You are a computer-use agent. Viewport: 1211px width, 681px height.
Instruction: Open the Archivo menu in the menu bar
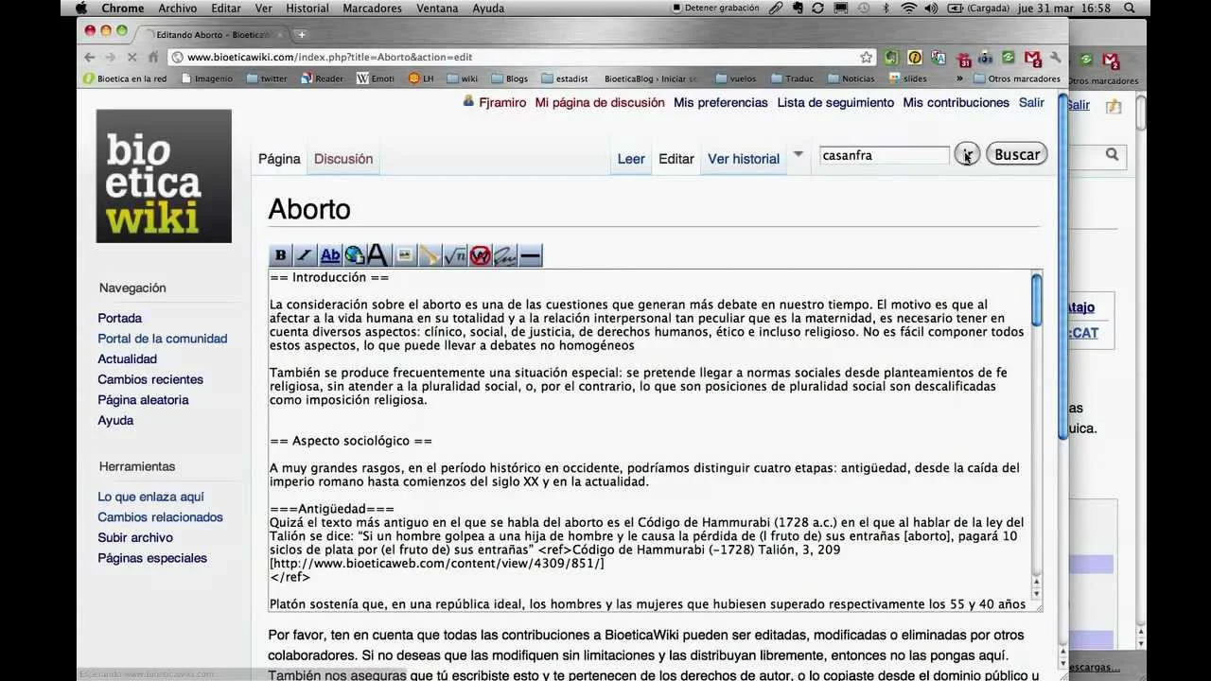(x=178, y=8)
